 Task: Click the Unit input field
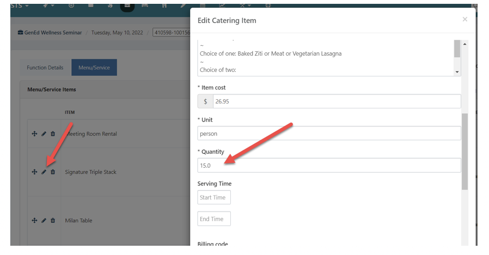(329, 133)
